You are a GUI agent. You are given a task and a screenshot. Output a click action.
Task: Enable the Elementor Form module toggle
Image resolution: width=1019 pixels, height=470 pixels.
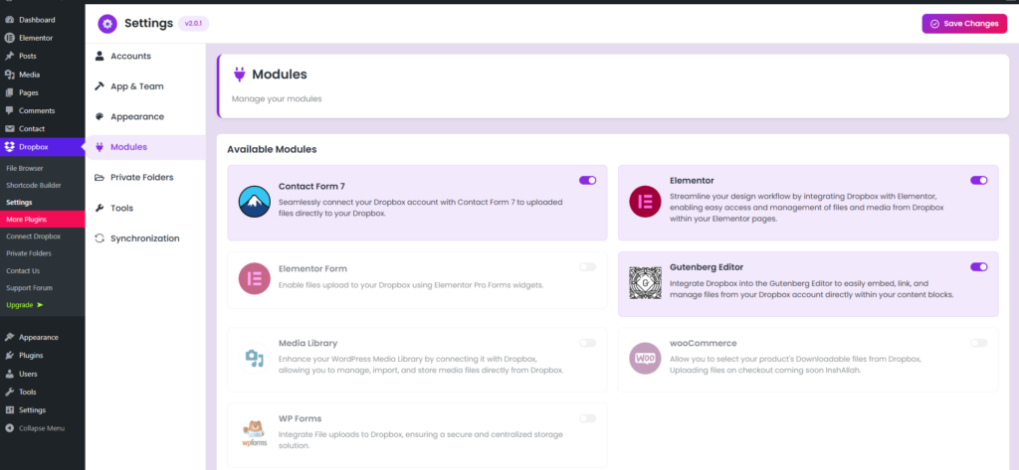587,267
